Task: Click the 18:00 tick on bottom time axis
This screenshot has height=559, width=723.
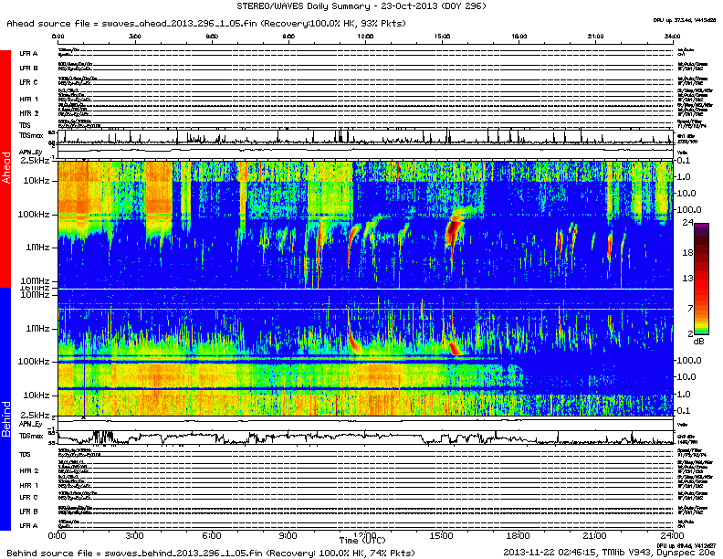Action: pos(519,534)
